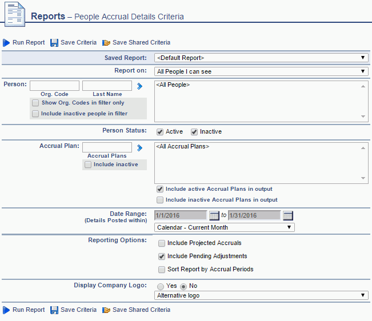Open the start date calendar picker
This screenshot has height=321, width=372.
point(214,215)
